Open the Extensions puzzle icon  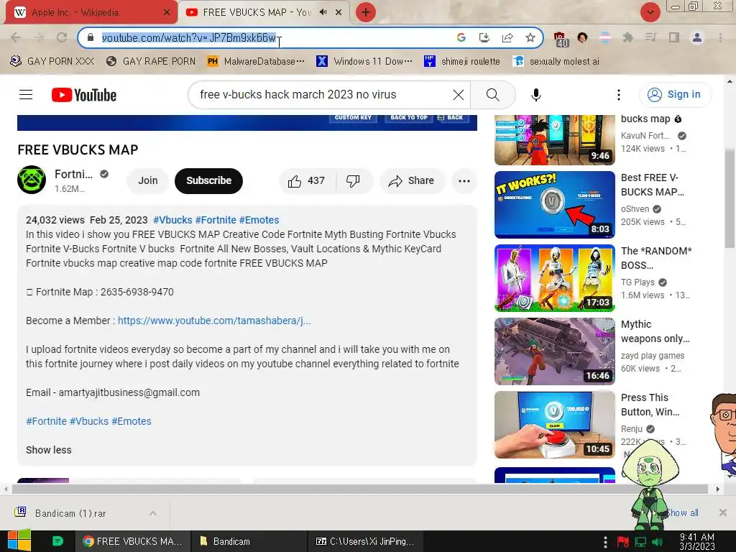627,37
